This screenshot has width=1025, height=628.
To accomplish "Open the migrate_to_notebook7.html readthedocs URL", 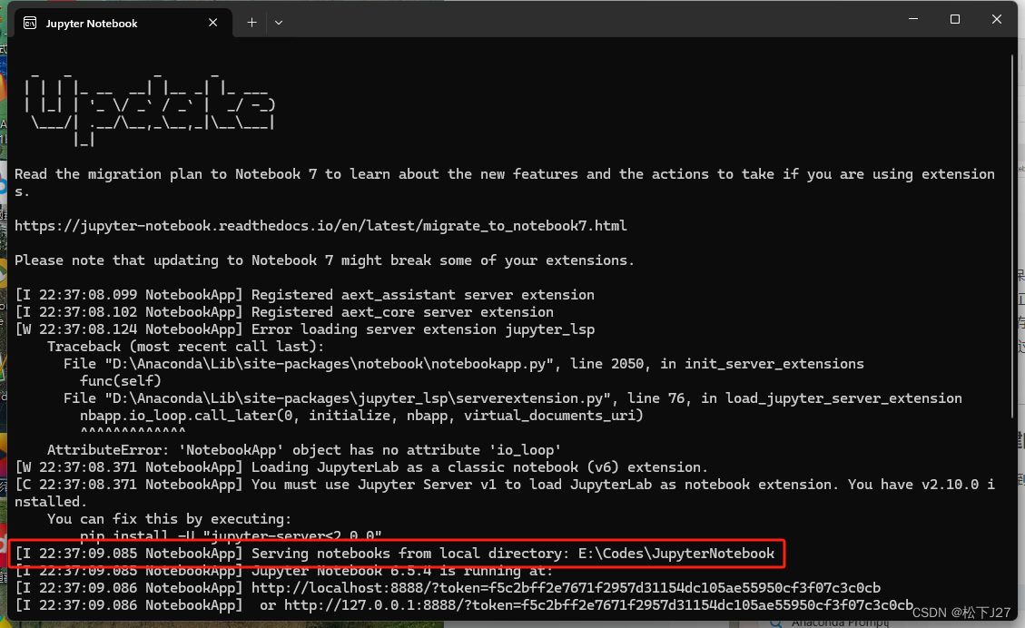I will click(x=321, y=226).
